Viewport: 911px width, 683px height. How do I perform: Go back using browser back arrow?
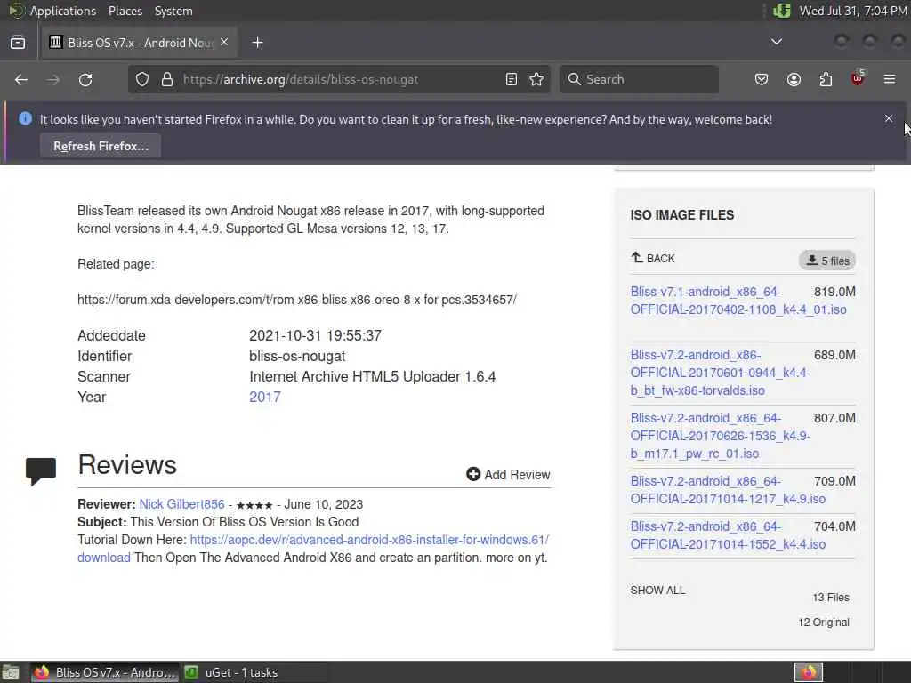tap(21, 79)
